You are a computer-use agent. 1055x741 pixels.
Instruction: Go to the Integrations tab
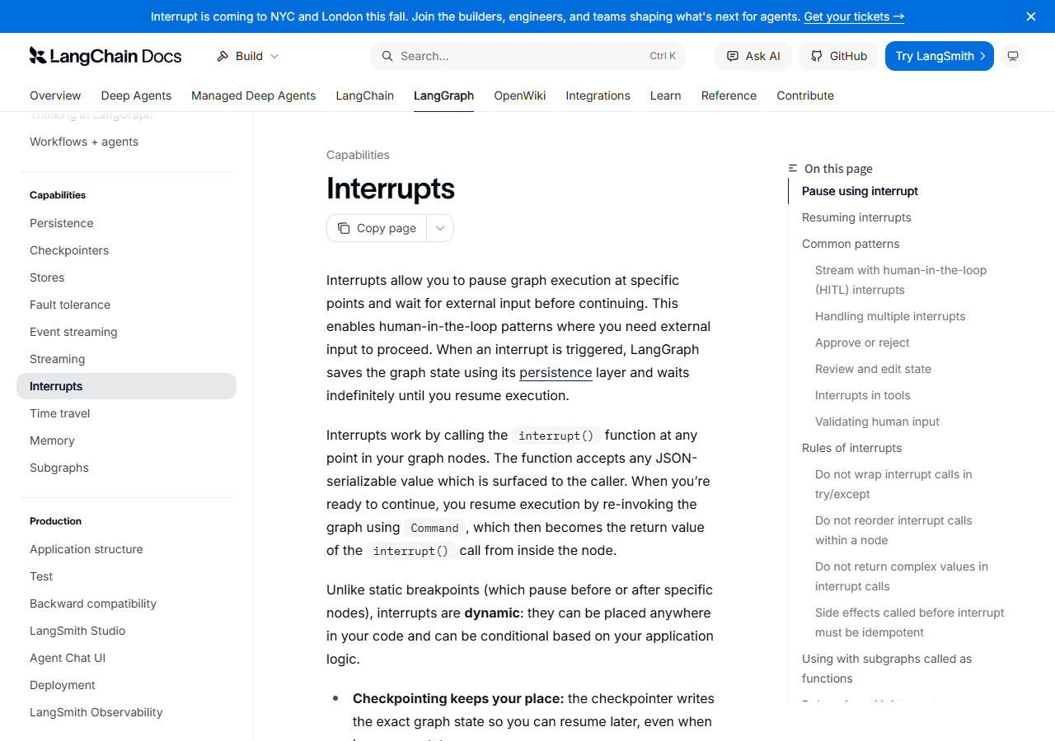point(598,96)
